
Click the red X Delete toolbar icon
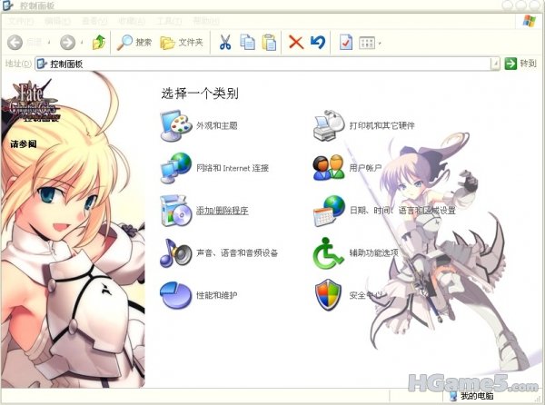(x=295, y=42)
